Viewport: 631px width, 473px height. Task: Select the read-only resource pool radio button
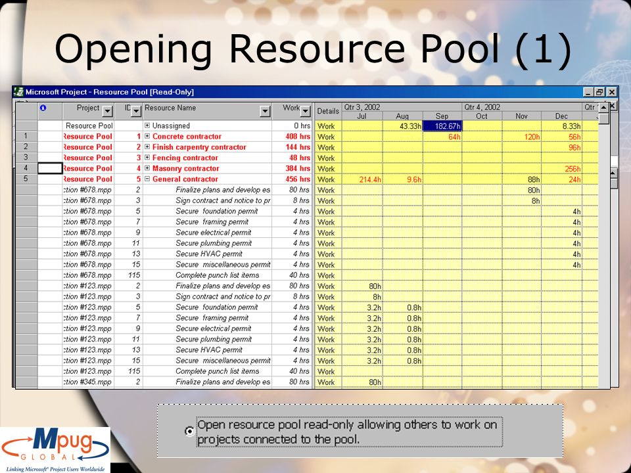click(x=189, y=431)
